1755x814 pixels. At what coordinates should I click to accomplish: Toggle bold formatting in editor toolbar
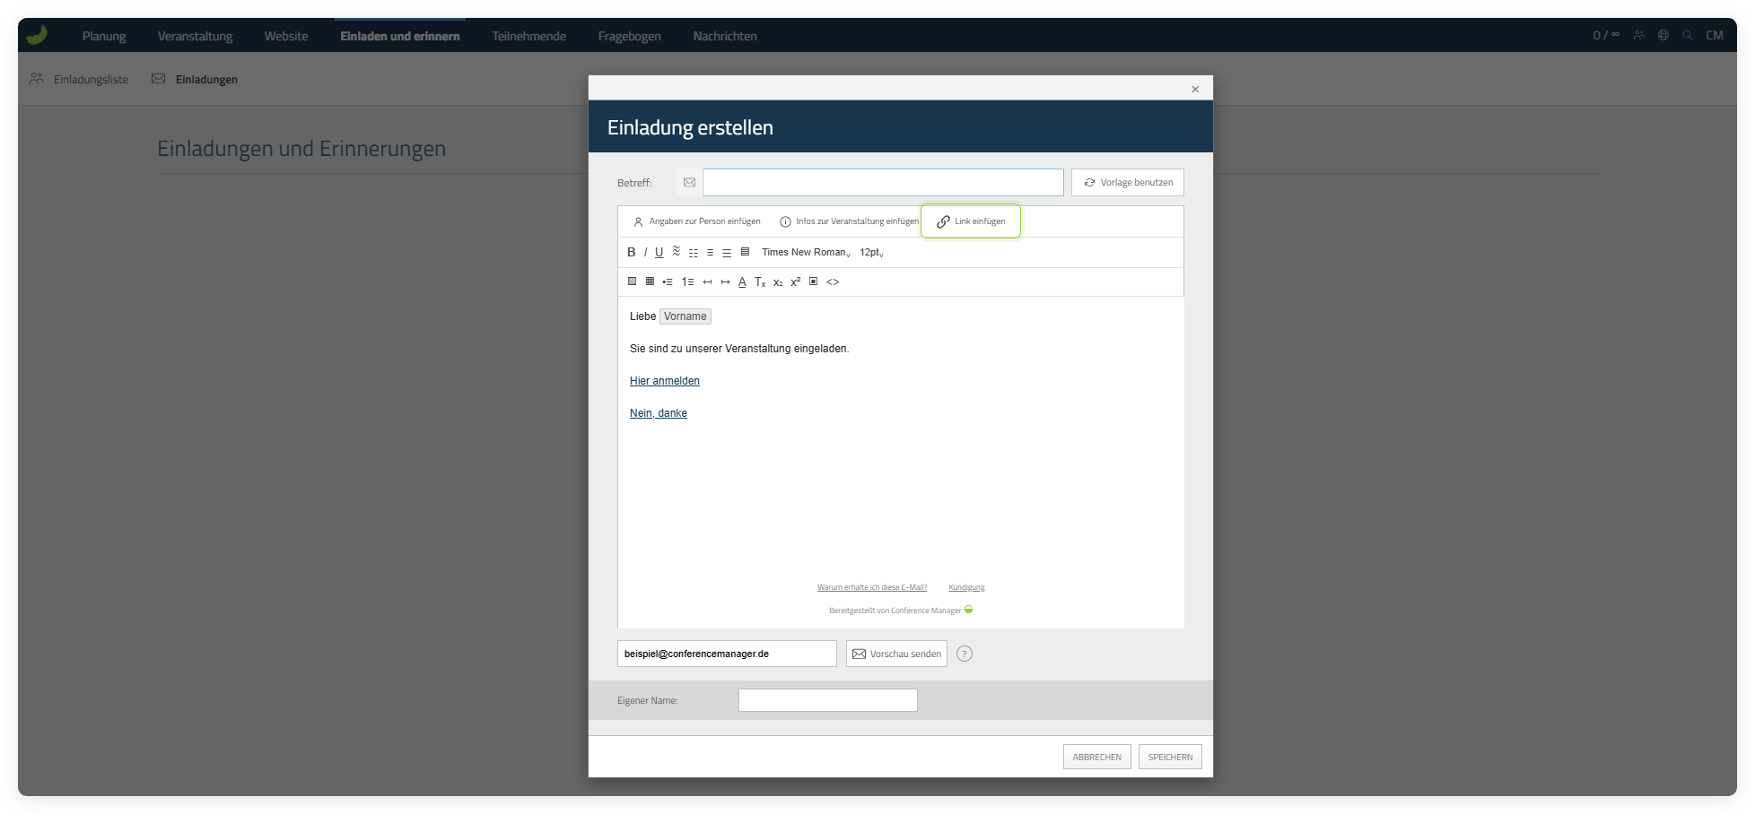631,252
